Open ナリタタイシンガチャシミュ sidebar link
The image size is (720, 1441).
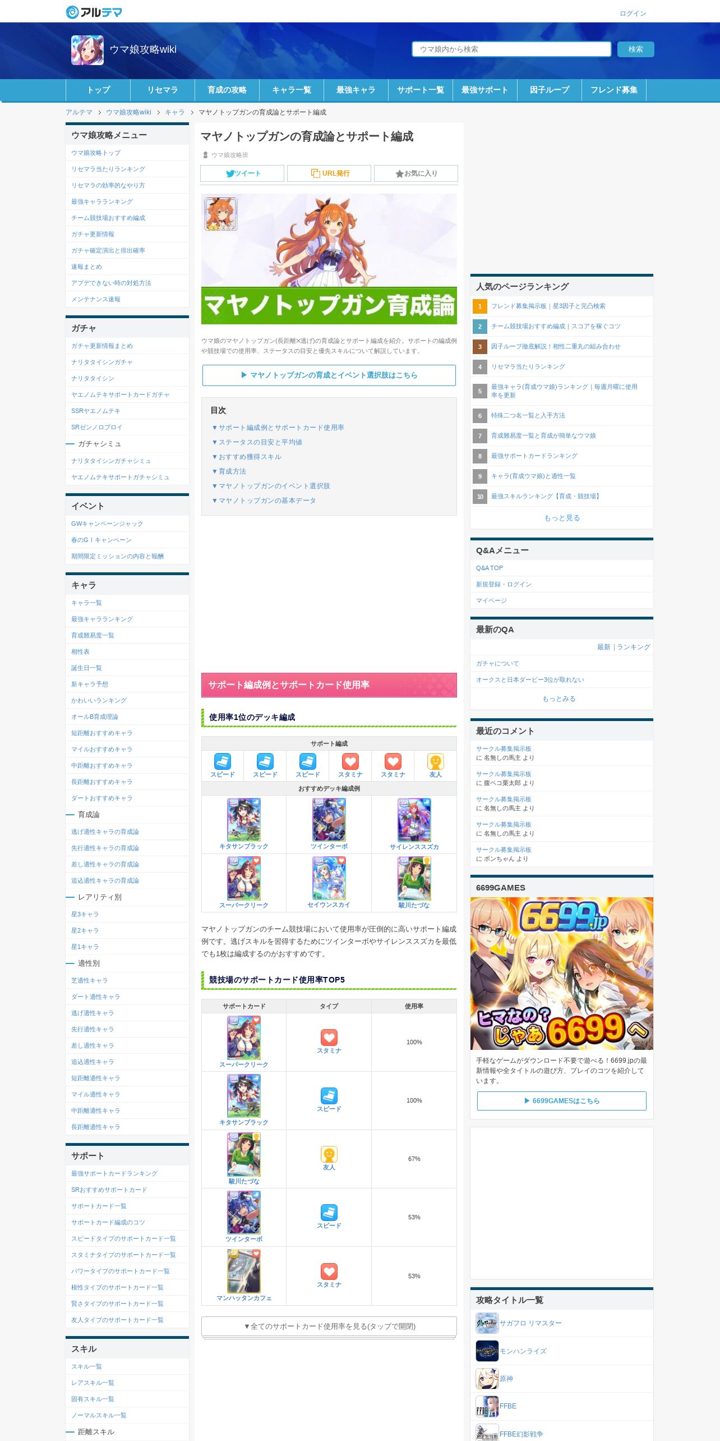tap(111, 461)
